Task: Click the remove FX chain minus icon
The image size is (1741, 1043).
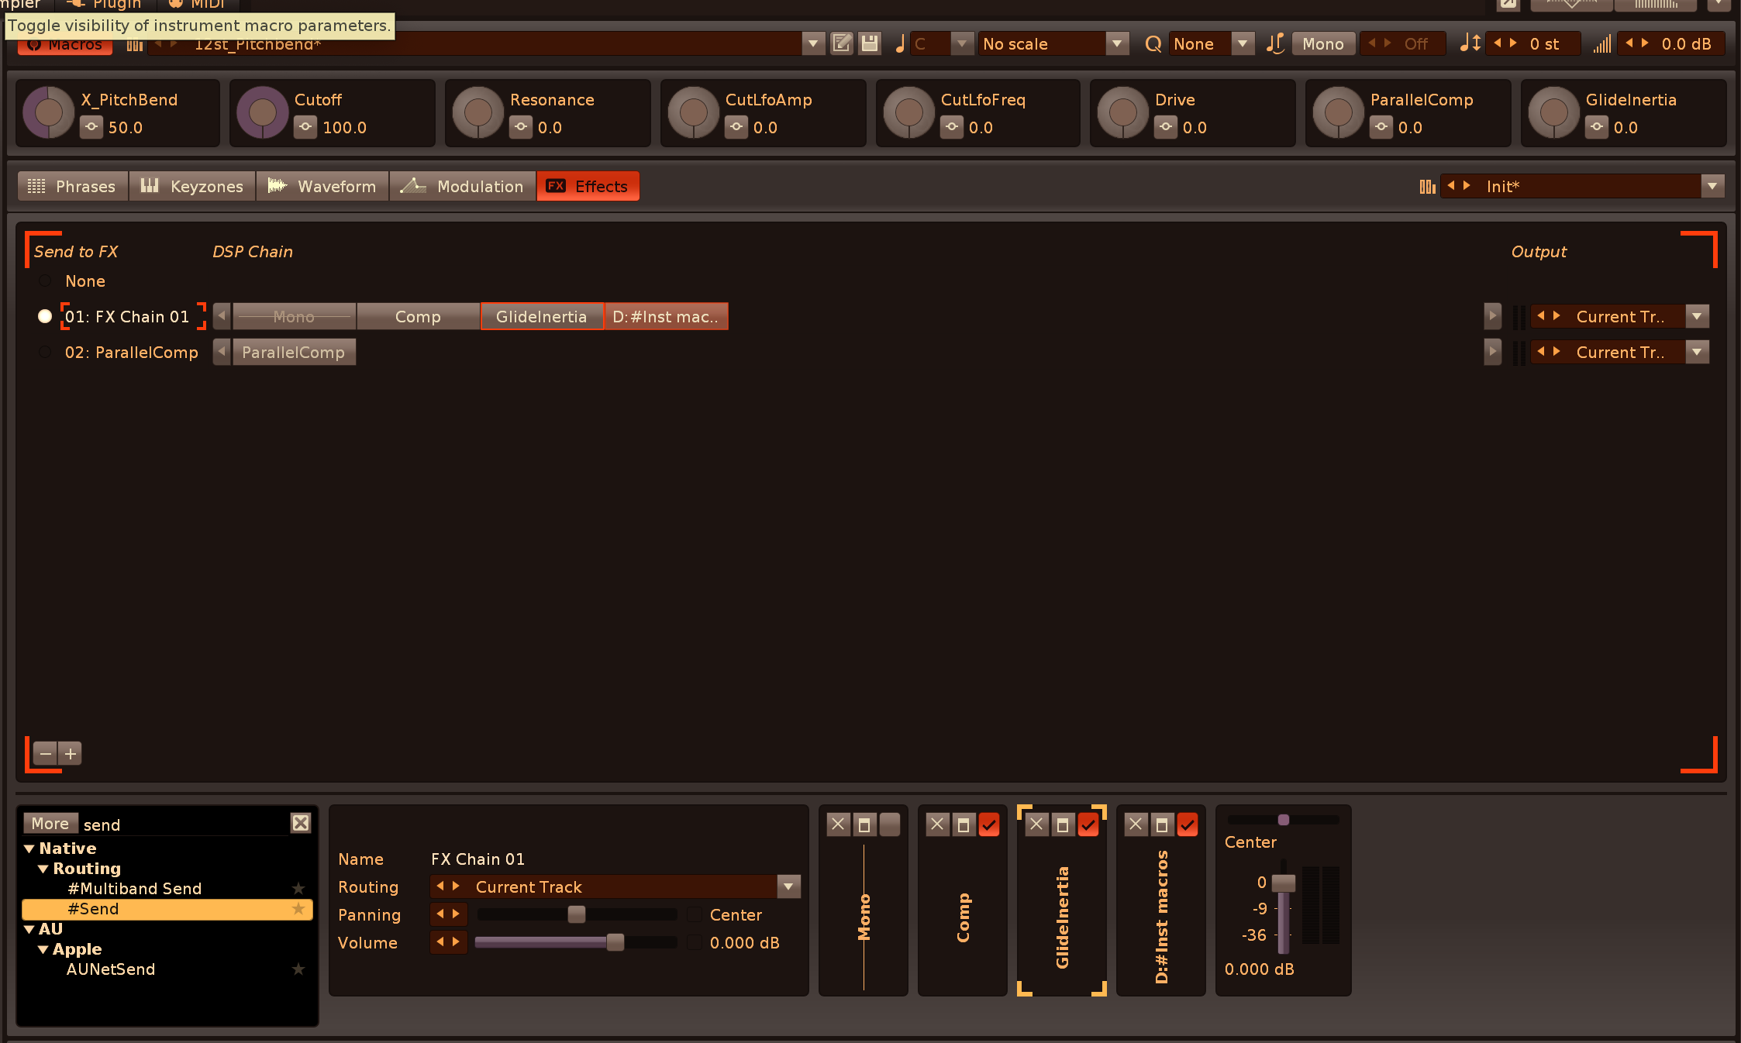Action: coord(46,753)
